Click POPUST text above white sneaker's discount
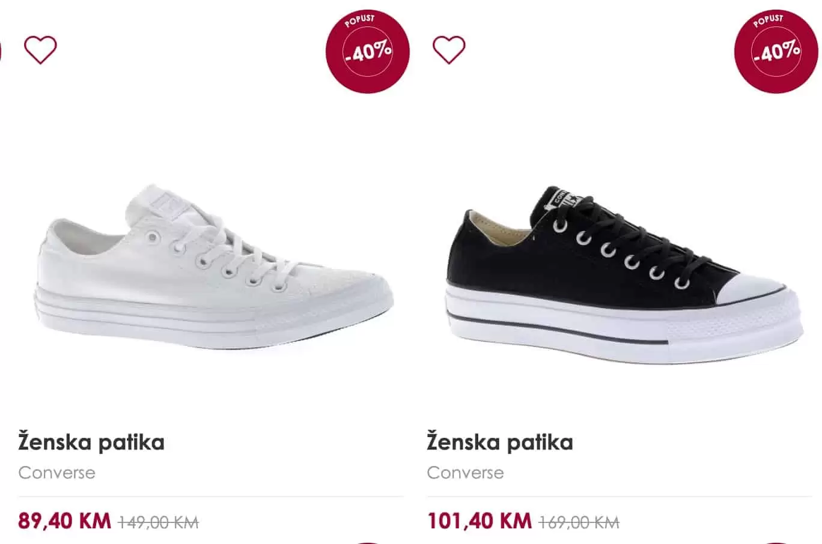Screen dimensions: 822x544 tap(360, 21)
